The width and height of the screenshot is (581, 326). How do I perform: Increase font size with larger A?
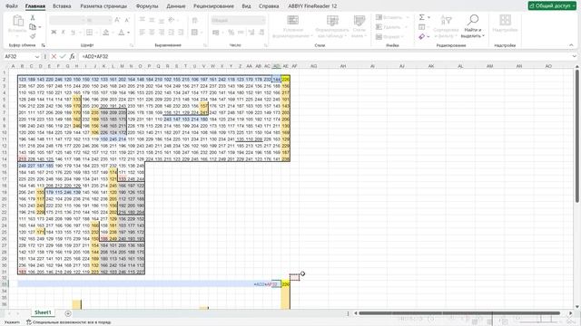tap(117, 20)
